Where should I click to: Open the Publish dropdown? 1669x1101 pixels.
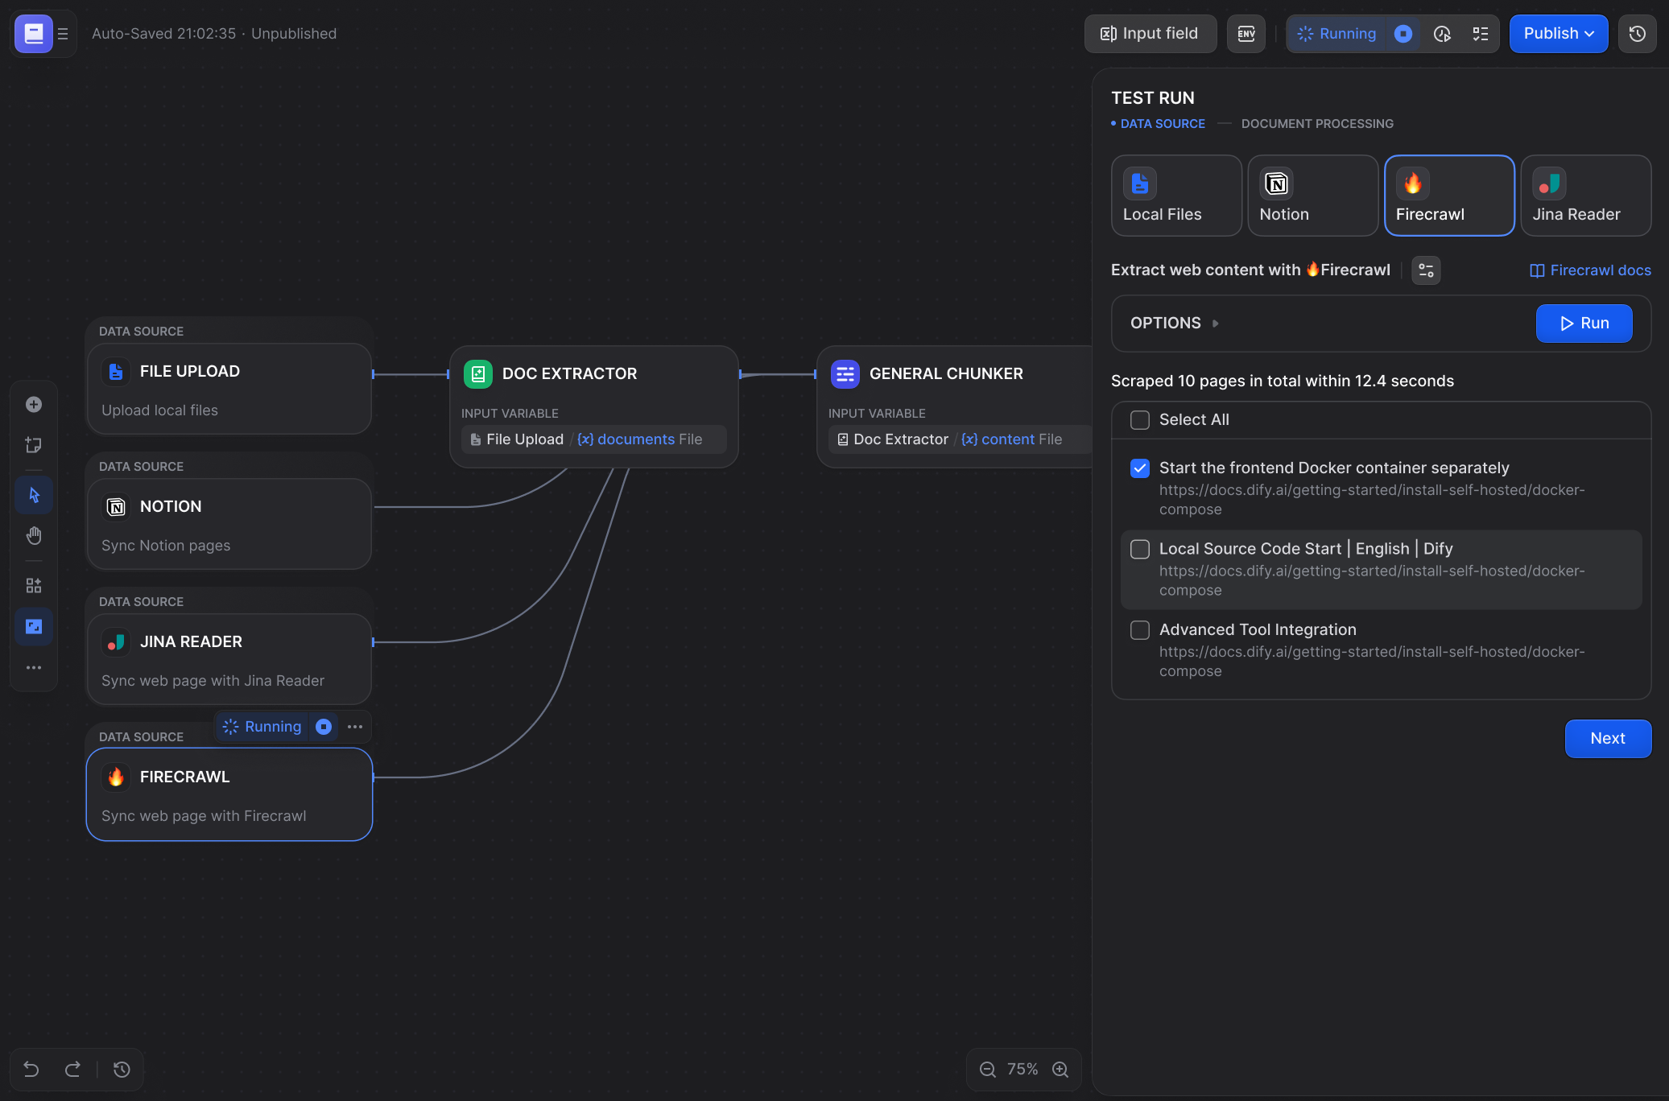[x=1558, y=34]
